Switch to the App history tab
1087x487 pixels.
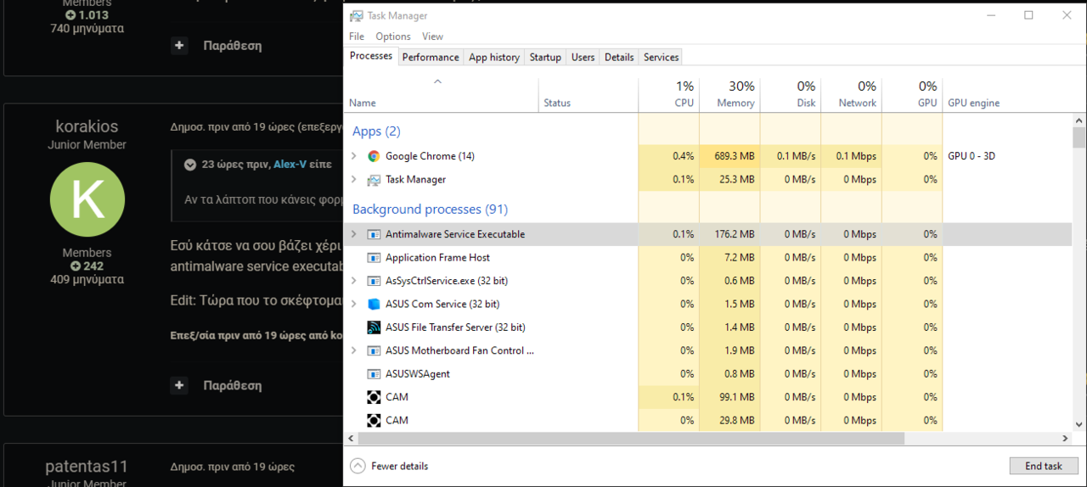(x=494, y=58)
